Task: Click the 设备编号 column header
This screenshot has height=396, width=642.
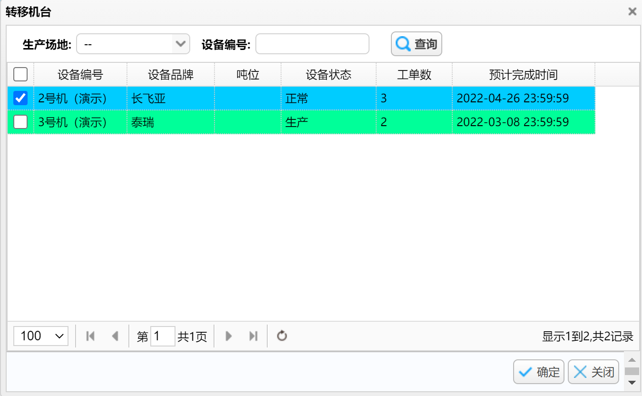Action: click(80, 74)
